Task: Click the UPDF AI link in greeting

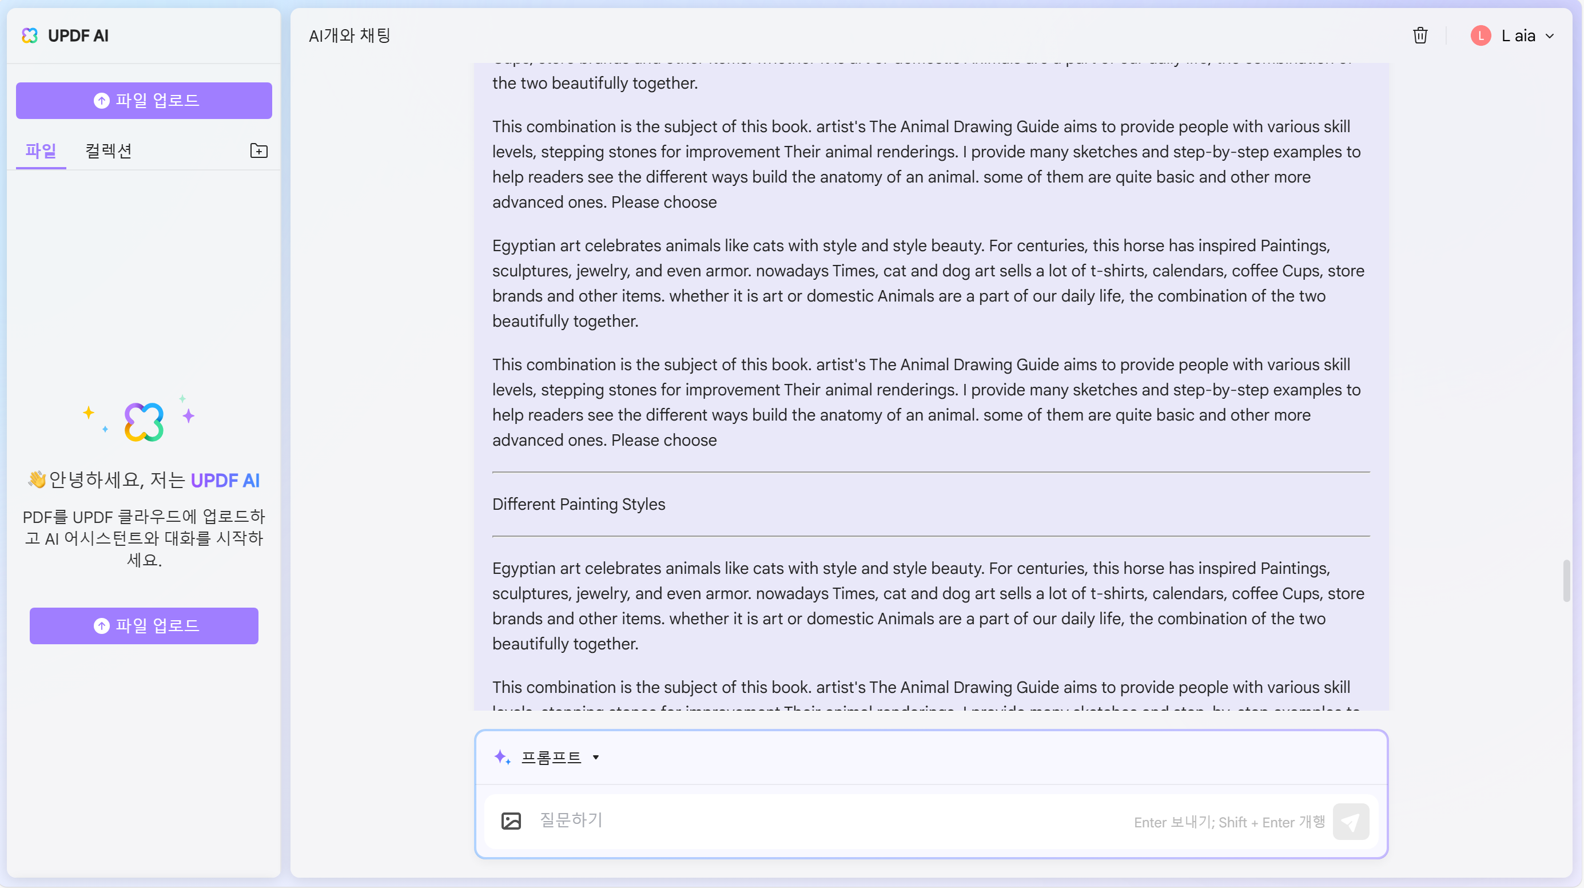Action: (225, 480)
